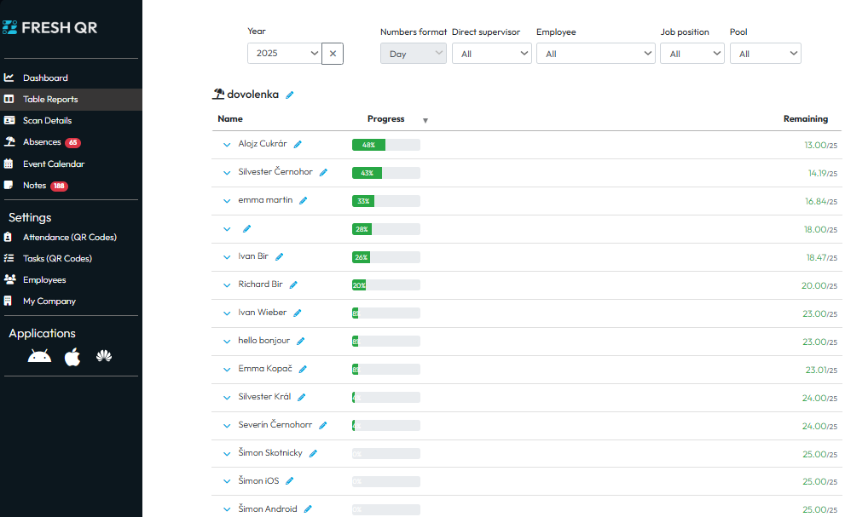Open the Employee filter dropdown
Image resolution: width=845 pixels, height=517 pixels.
(595, 54)
